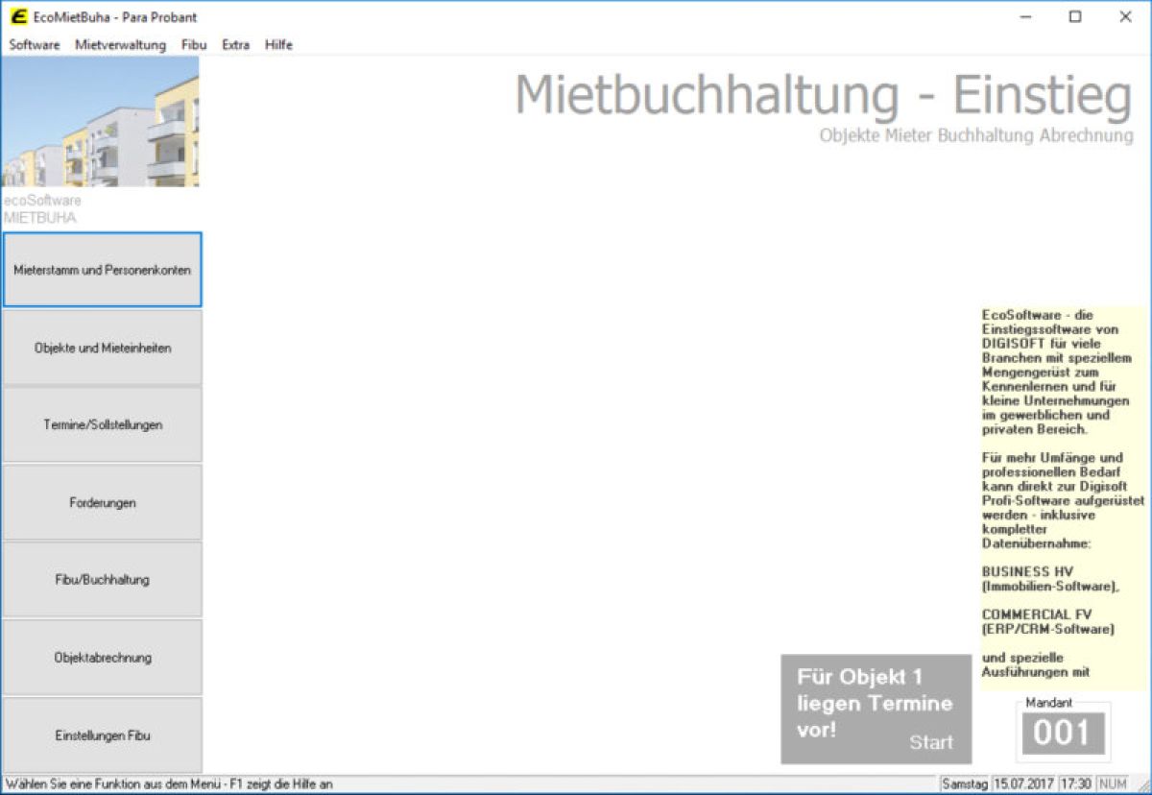Open the Hilfe menu
The height and width of the screenshot is (795, 1152).
click(278, 44)
